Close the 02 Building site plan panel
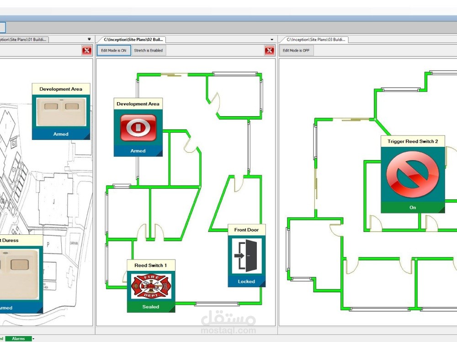 click(x=270, y=50)
